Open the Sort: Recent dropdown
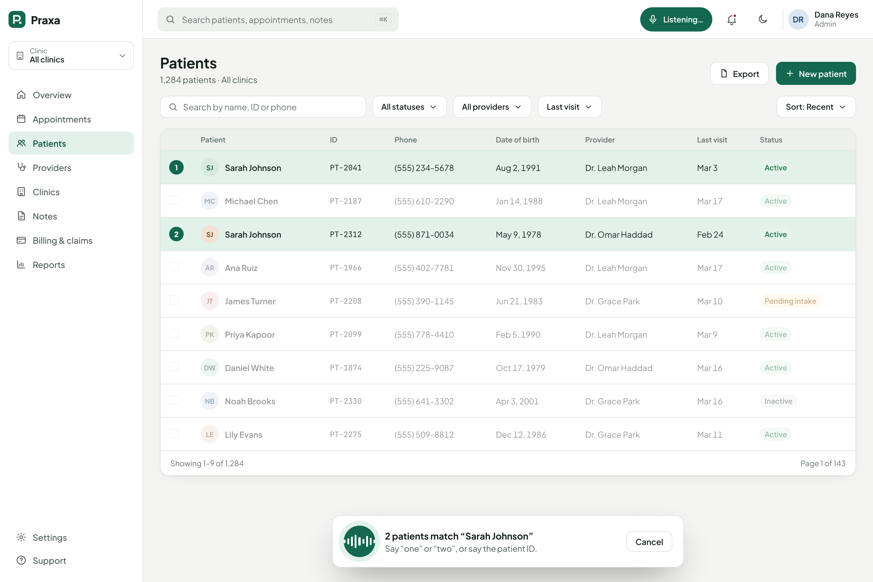Screen dimensions: 873x582 [x=816, y=107]
